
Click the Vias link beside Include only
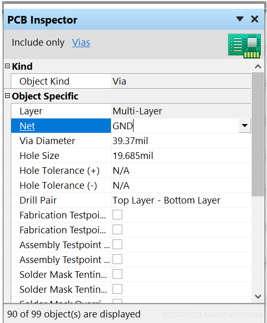pyautogui.click(x=81, y=43)
